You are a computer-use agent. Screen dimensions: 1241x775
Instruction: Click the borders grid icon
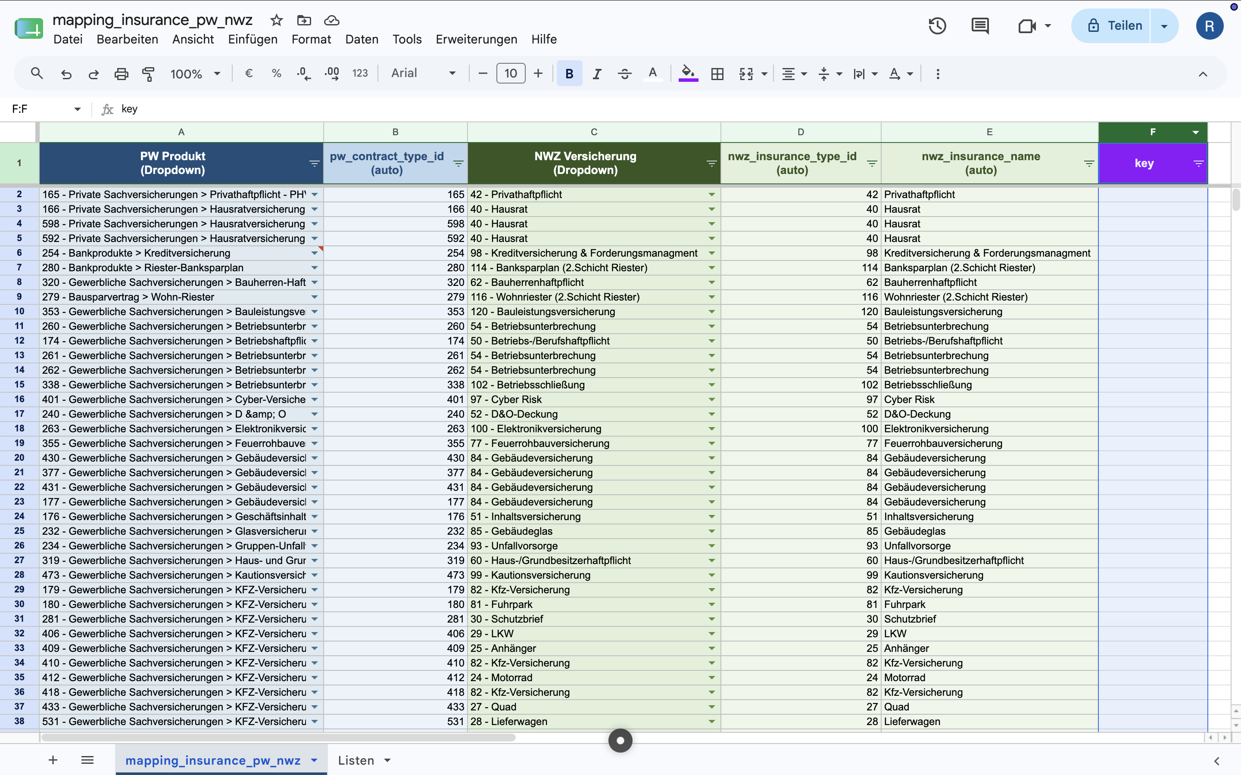pos(717,74)
